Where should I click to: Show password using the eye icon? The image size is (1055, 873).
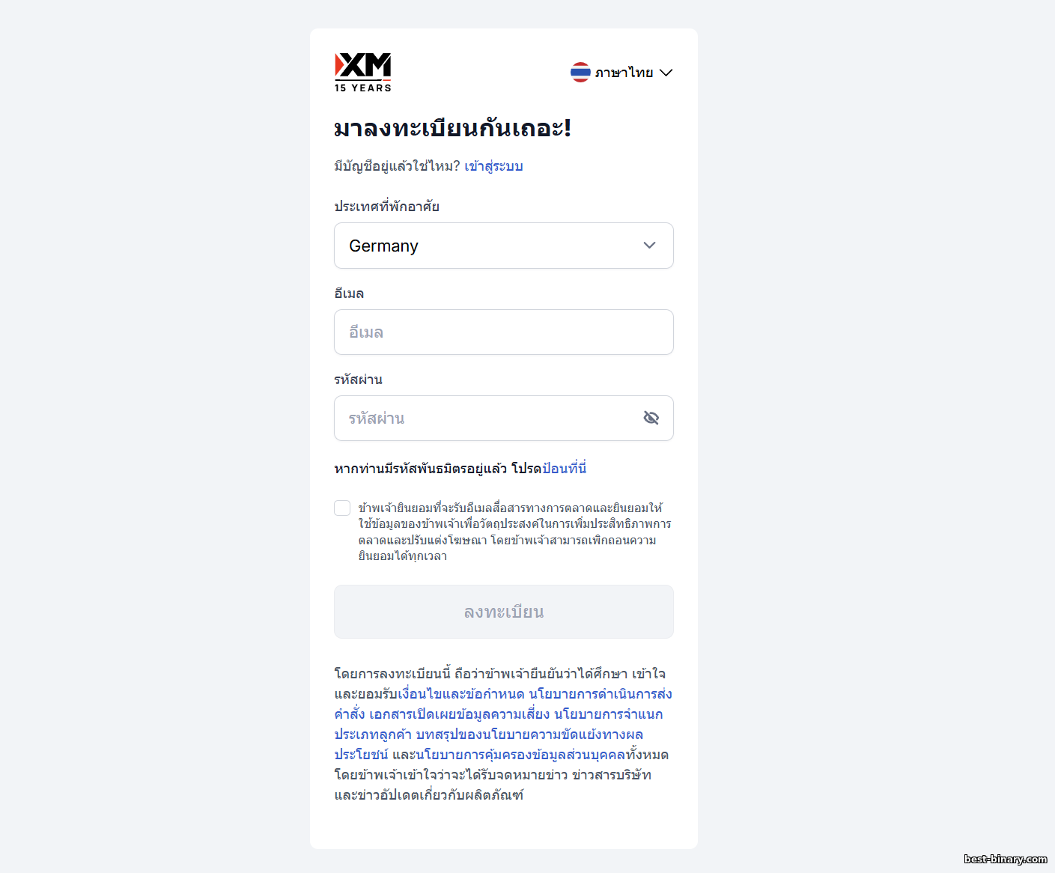[651, 418]
